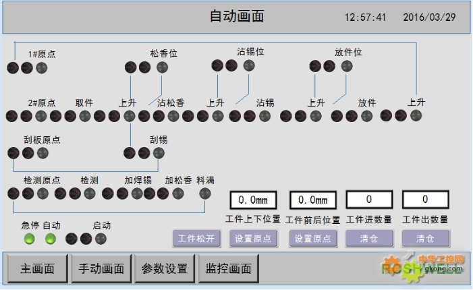
Task: Select the 工件前后位置 0.0mm field
Action: (313, 200)
